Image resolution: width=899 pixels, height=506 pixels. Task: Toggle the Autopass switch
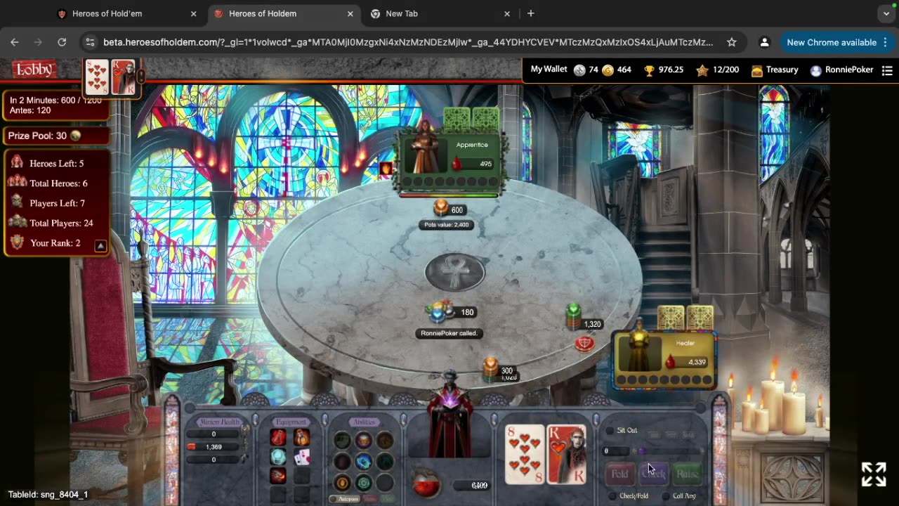[344, 499]
